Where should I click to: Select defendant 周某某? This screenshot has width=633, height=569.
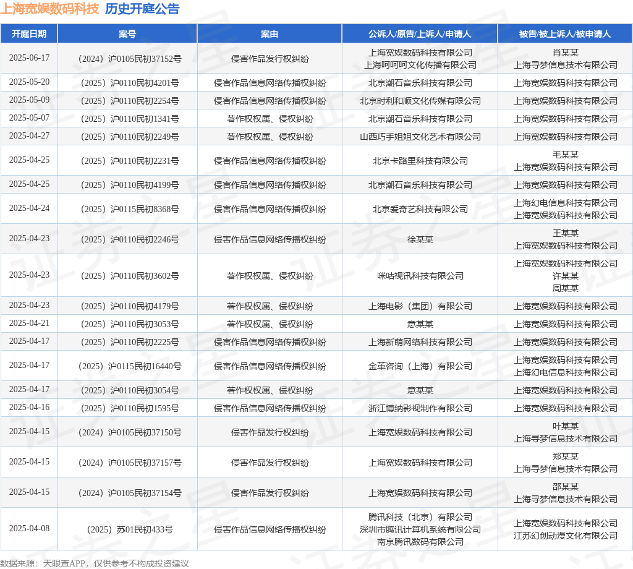click(566, 288)
